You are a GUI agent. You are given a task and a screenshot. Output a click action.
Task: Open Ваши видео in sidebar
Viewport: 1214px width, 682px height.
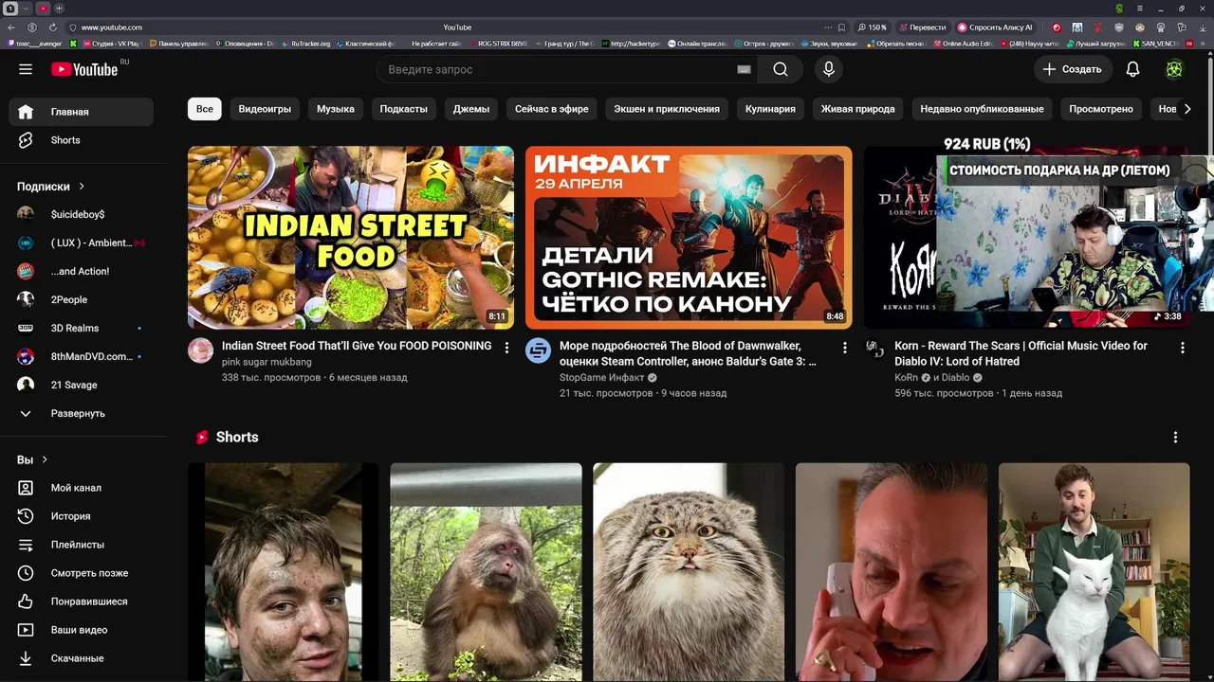(82, 630)
